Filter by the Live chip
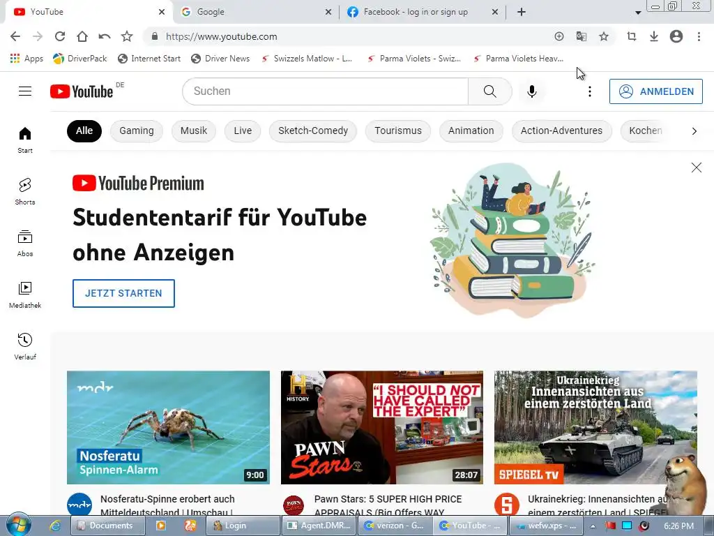This screenshot has width=714, height=536. [243, 131]
